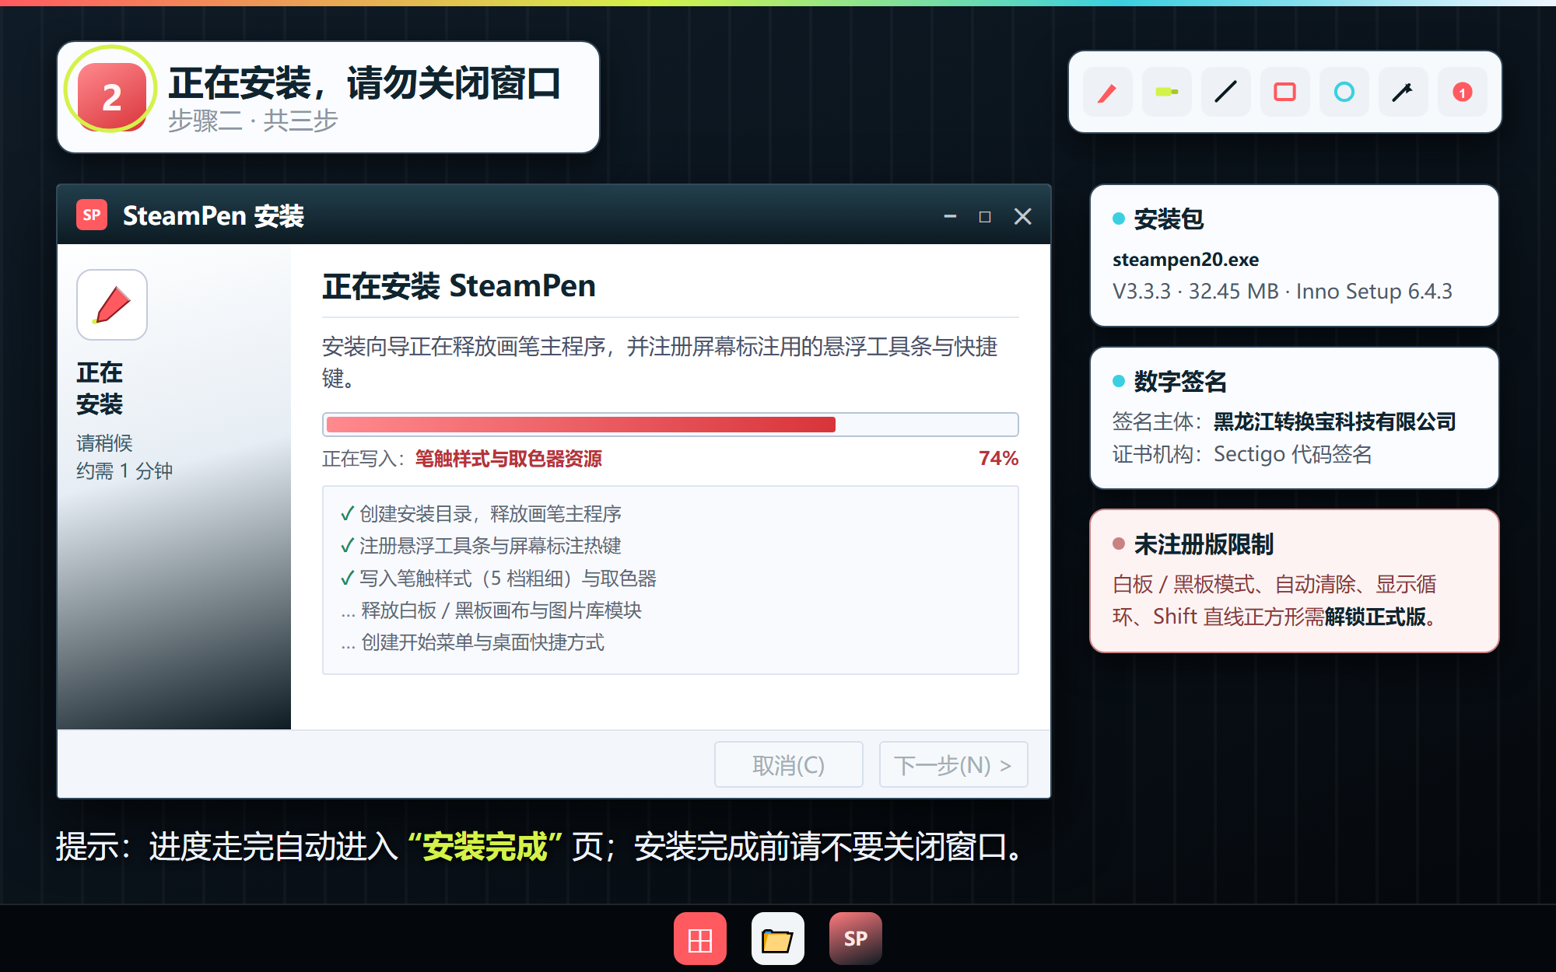Pick the arrow drawing tool
This screenshot has width=1556, height=972.
coord(1403,93)
